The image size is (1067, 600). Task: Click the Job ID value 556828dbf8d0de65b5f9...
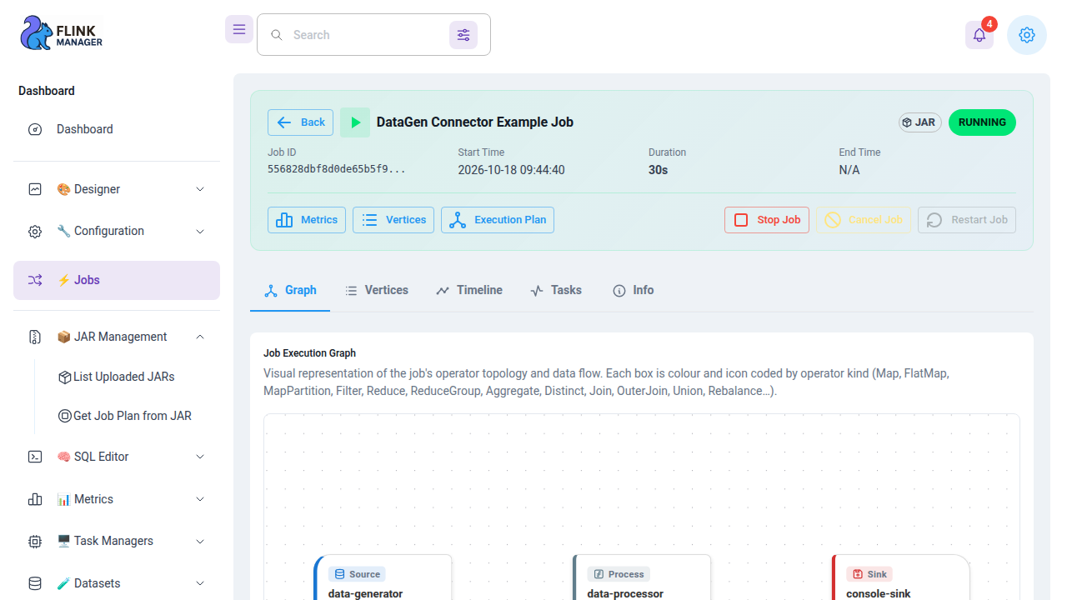(x=337, y=169)
